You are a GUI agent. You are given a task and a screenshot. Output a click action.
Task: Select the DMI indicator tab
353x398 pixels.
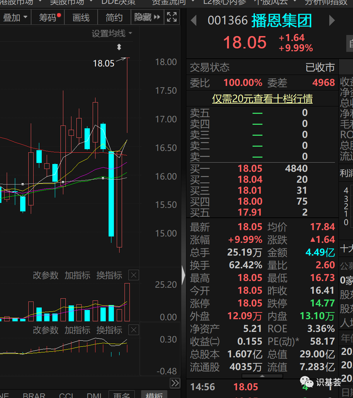pyautogui.click(x=94, y=395)
